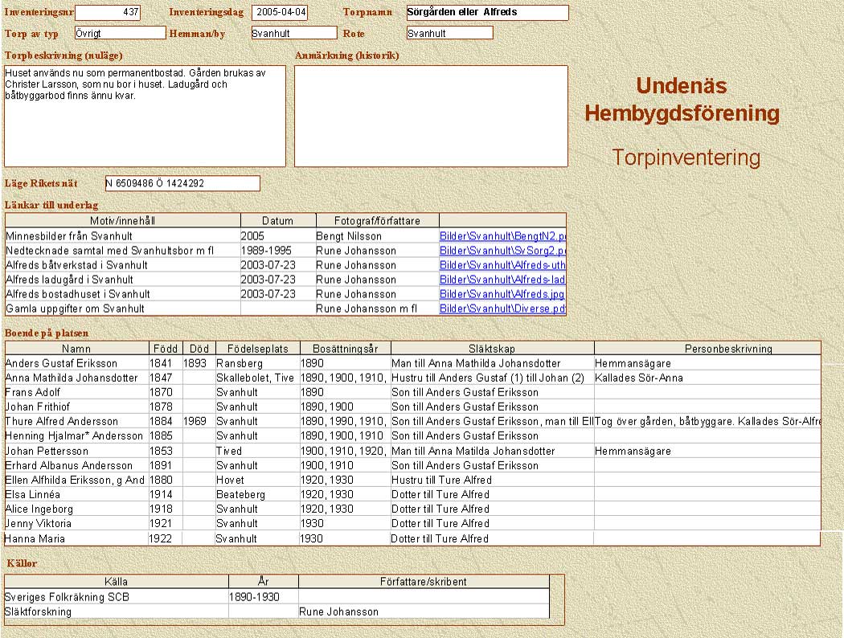Select the Torpnamn field with Sörgården eller Alfreds
844x638 pixels.
(x=486, y=13)
